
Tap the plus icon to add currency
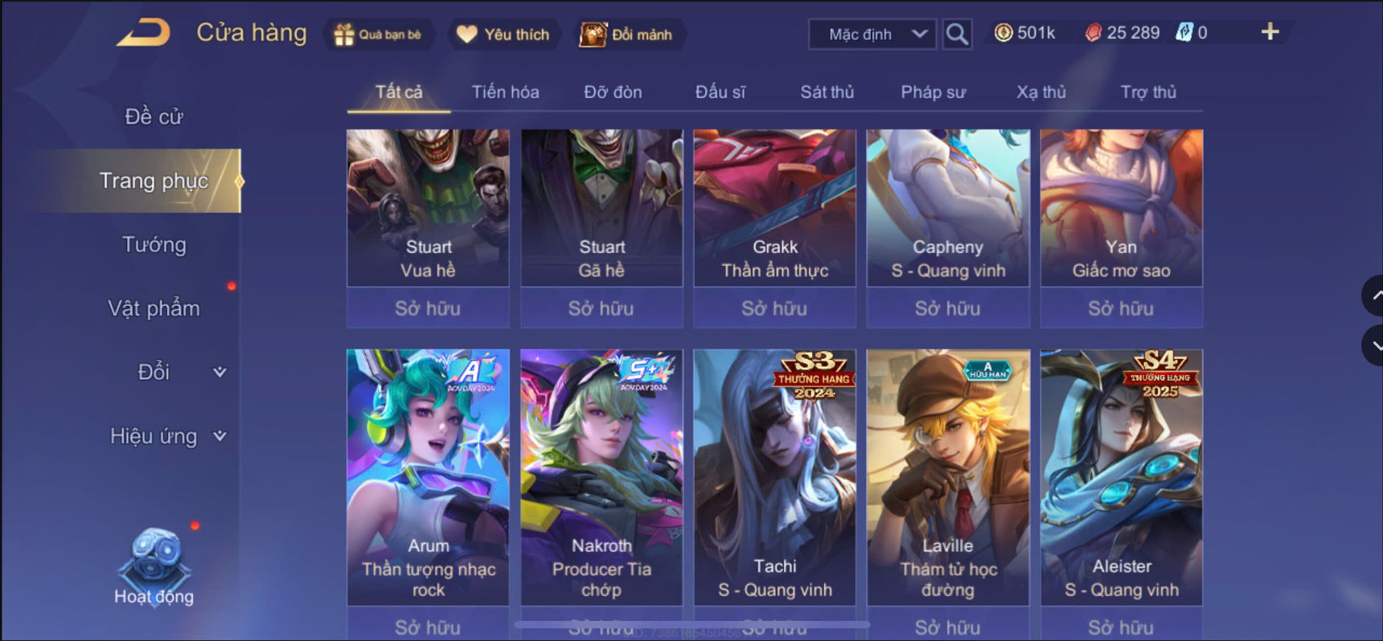pos(1270,31)
